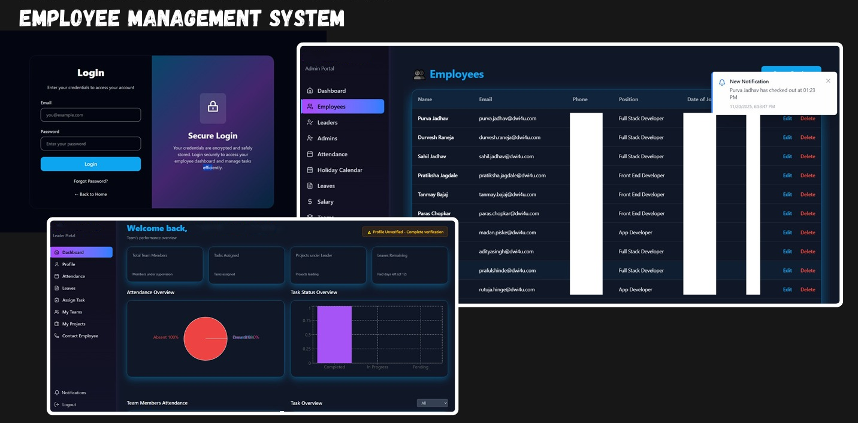Click the lock icon on the Secure Login panel
Image resolution: width=858 pixels, height=423 pixels.
(213, 107)
